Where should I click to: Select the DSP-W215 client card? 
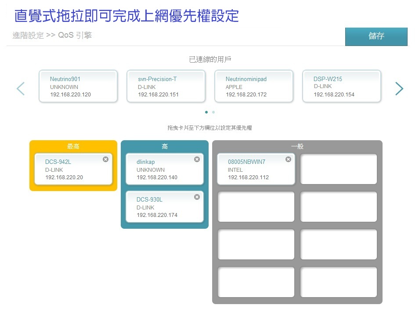coord(342,86)
